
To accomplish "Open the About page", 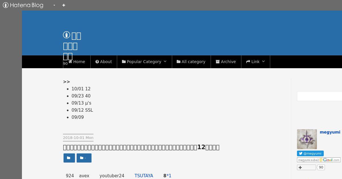I will click(x=104, y=62).
